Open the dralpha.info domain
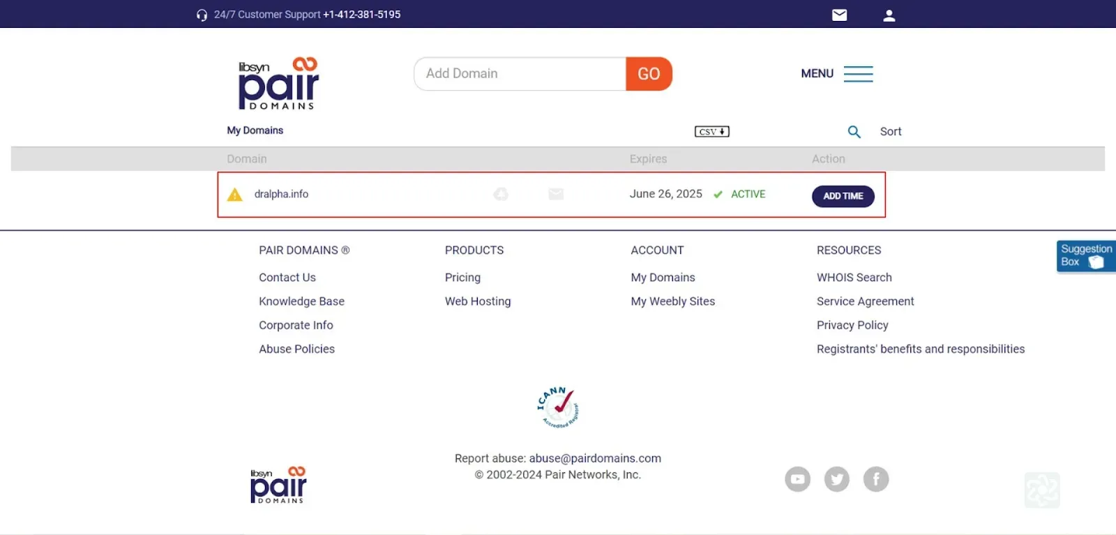This screenshot has height=535, width=1116. click(281, 195)
